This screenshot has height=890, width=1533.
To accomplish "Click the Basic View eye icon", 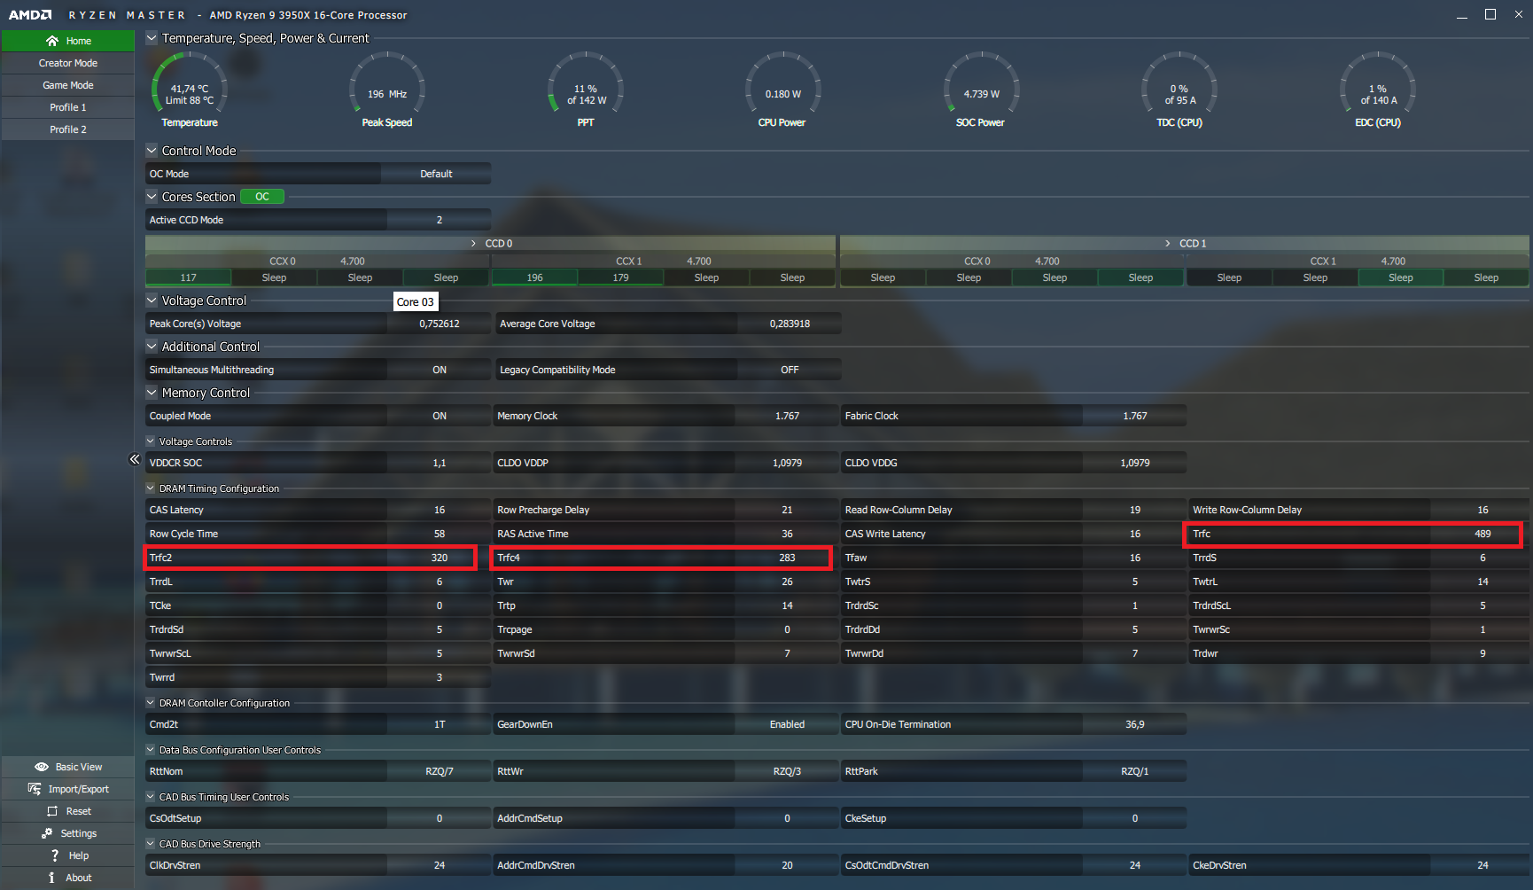I will (42, 767).
